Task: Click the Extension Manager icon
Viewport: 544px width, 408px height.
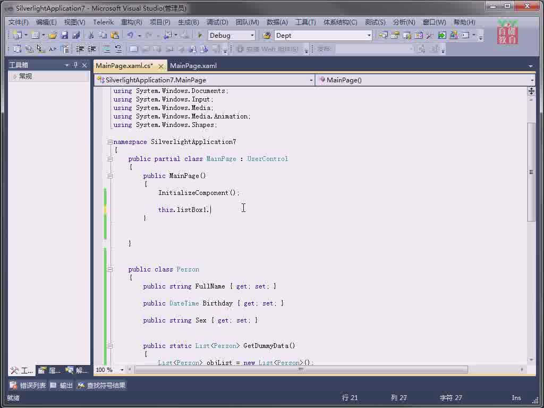Action: pyautogui.click(x=454, y=35)
